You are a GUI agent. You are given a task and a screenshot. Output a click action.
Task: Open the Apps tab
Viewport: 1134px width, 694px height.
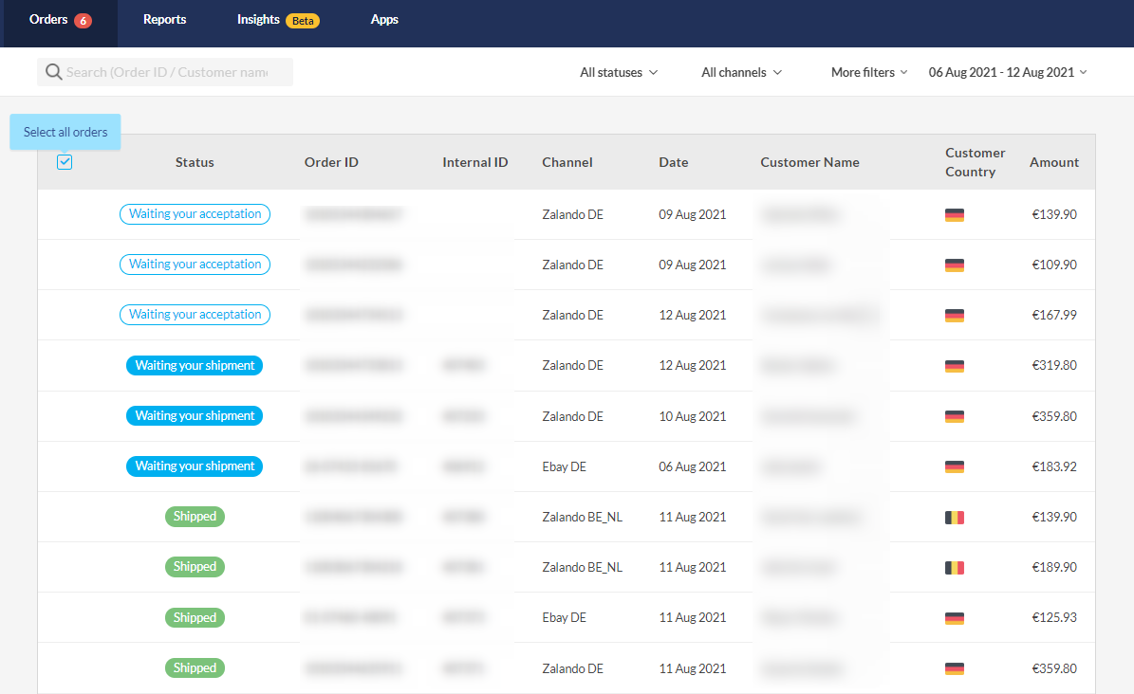(x=384, y=20)
